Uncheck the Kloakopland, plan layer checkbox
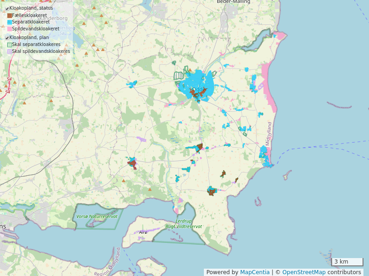The width and height of the screenshot is (369, 276). 7,38
